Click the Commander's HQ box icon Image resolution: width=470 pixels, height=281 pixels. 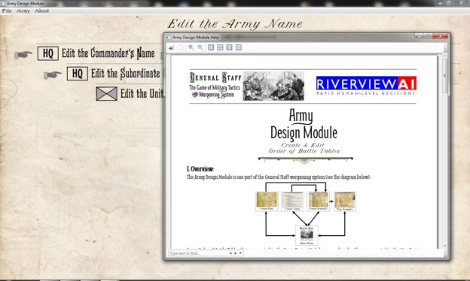[x=48, y=53]
